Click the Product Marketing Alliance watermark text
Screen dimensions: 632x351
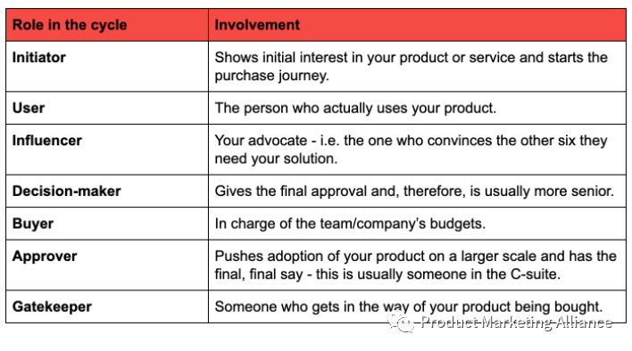pos(517,322)
